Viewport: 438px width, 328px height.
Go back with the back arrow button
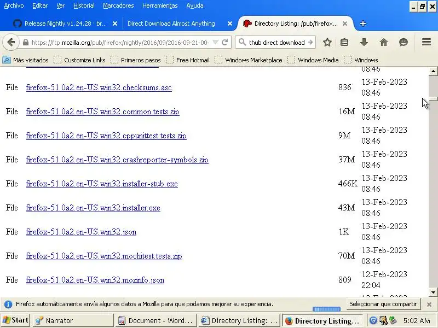coord(11,43)
